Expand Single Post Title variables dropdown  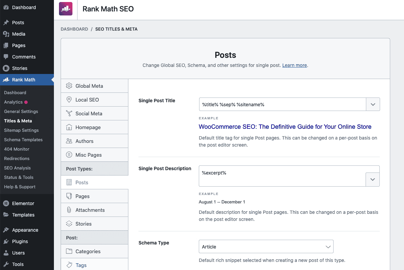pos(373,105)
